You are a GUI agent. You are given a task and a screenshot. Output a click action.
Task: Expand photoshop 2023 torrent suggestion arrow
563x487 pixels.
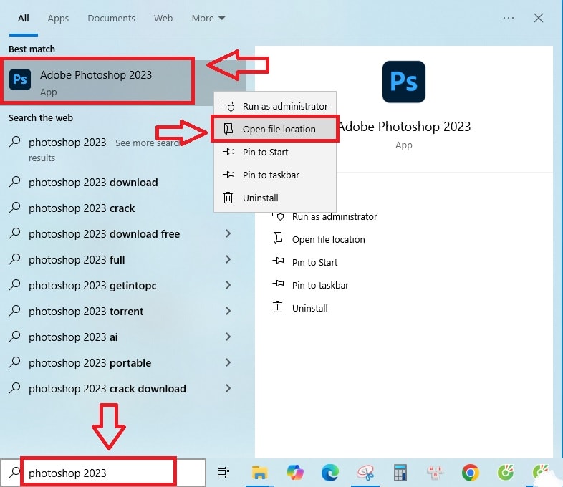coord(228,311)
